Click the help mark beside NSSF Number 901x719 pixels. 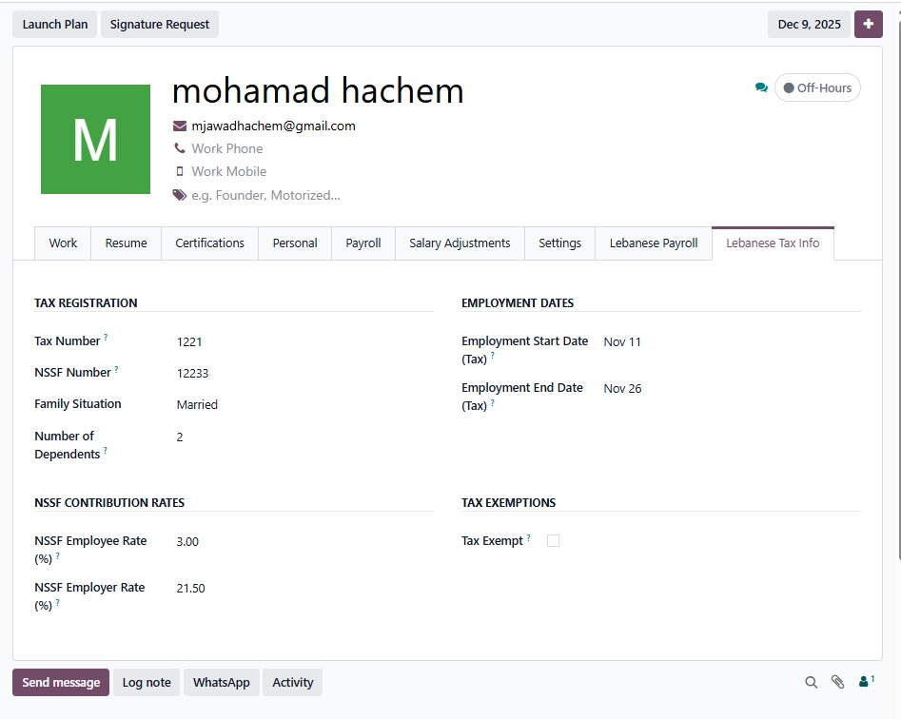click(x=117, y=369)
